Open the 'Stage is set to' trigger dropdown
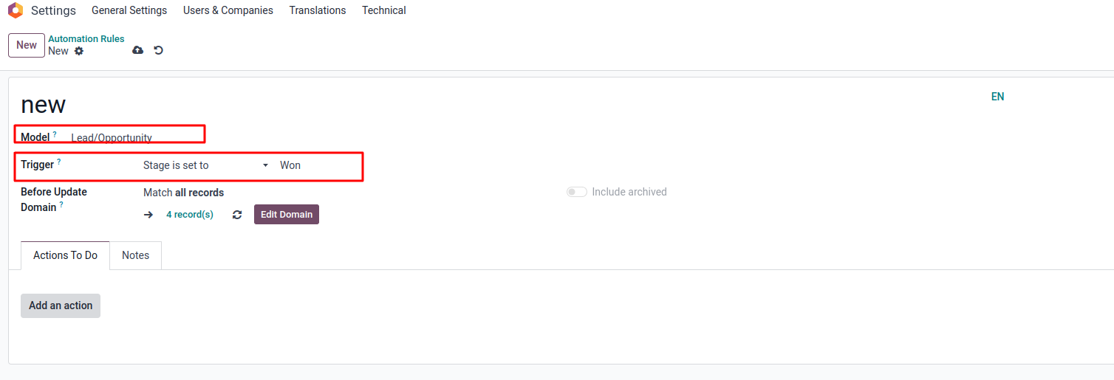This screenshot has width=1114, height=380. [206, 165]
